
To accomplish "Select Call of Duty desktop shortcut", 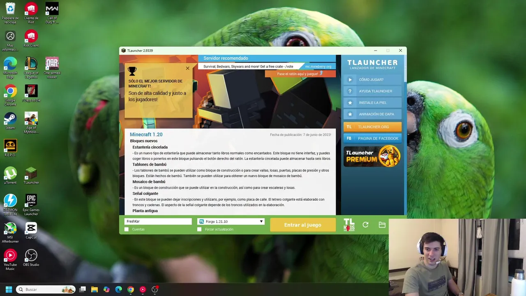I will pyautogui.click(x=52, y=13).
